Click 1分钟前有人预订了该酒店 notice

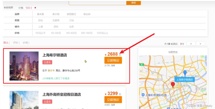56,78
